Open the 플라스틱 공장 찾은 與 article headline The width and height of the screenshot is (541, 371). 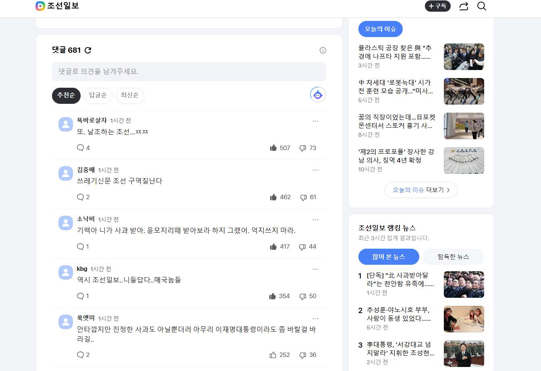tap(395, 52)
